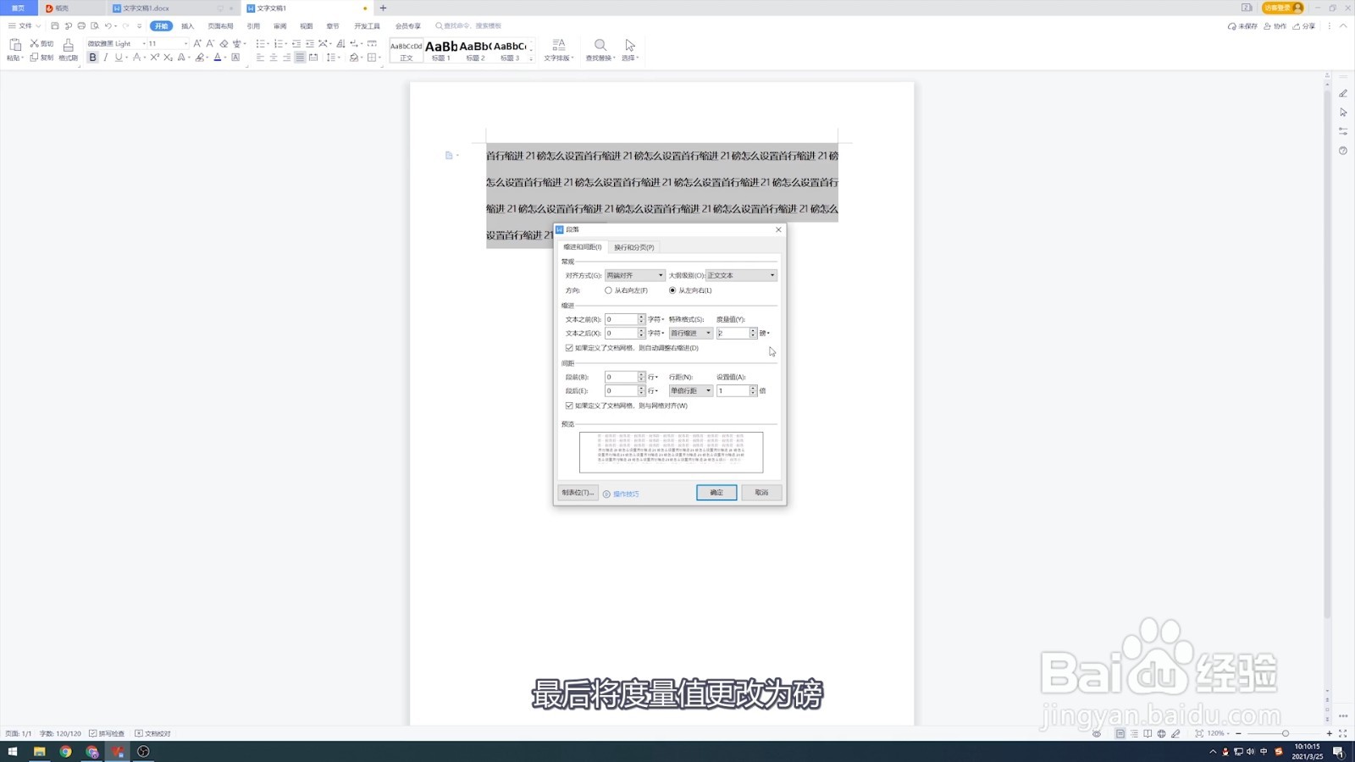Image resolution: width=1355 pixels, height=762 pixels.
Task: Open the font size dropdown
Action: pyautogui.click(x=185, y=43)
